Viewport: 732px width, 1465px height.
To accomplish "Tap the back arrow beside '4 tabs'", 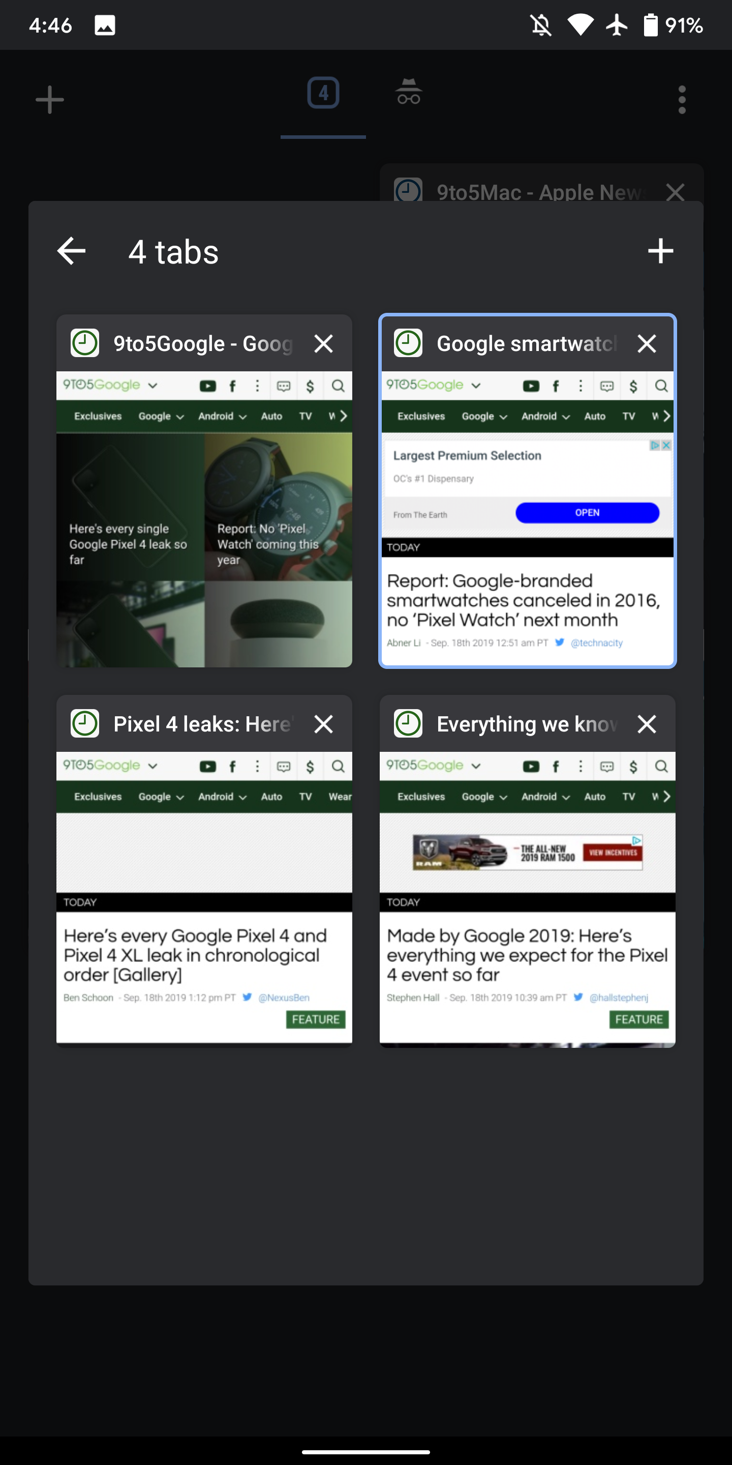I will (x=72, y=251).
